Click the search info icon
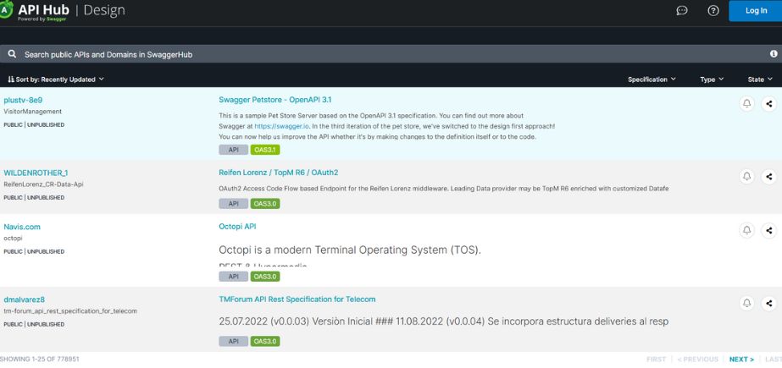This screenshot has width=782, height=368. [x=774, y=54]
